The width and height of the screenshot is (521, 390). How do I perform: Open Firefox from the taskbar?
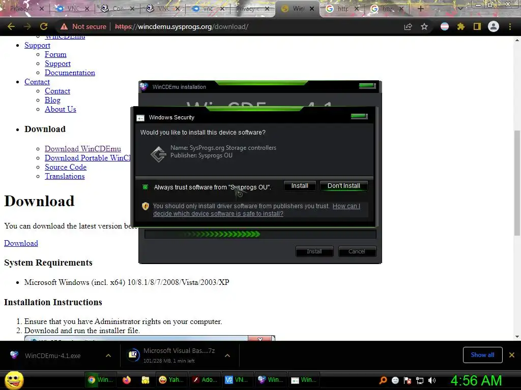(127, 380)
